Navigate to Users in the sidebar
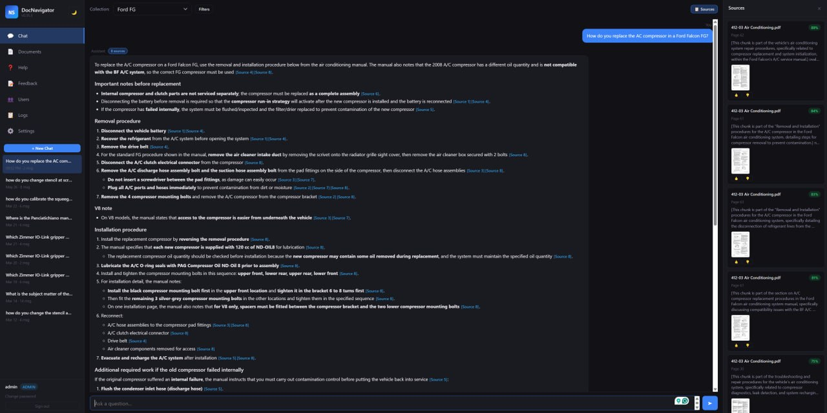This screenshot has height=413, width=827. [42, 99]
